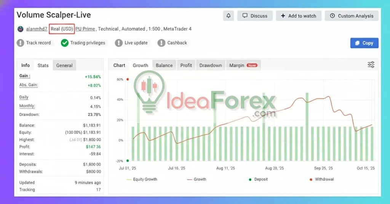390x204 pixels.
Task: Click the Volume Scalper-Live title
Action: tap(54, 15)
